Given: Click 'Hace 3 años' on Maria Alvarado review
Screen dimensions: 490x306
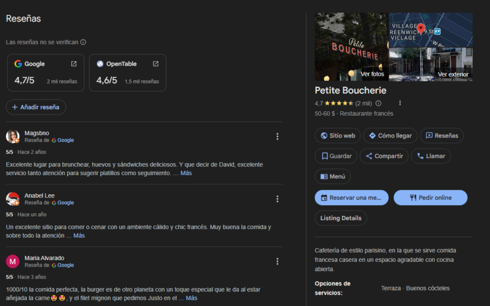Looking at the screenshot, I should tap(32, 277).
